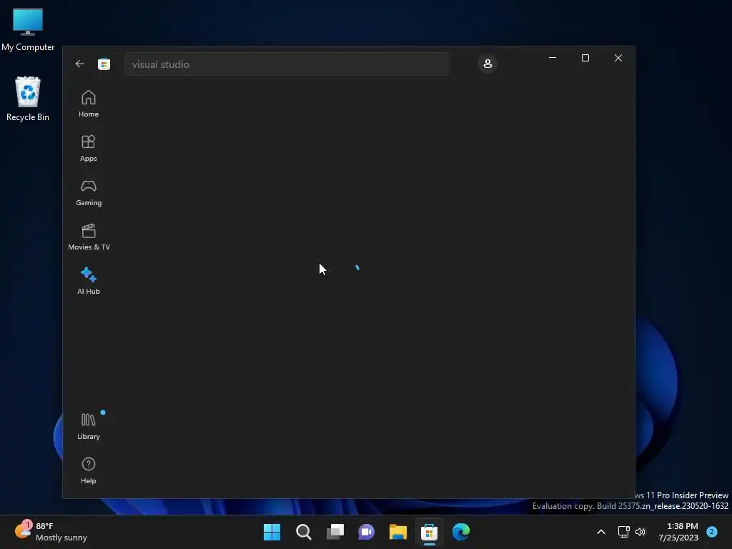Screen dimensions: 732x549
Task: Maximize the Microsoft Store window
Action: pos(585,58)
